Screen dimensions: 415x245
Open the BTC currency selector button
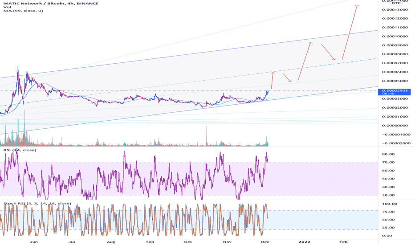396,3
